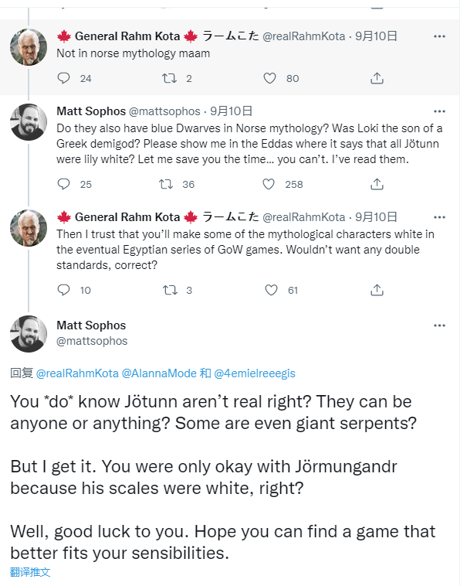Like the tweet with 61 likes

click(271, 290)
